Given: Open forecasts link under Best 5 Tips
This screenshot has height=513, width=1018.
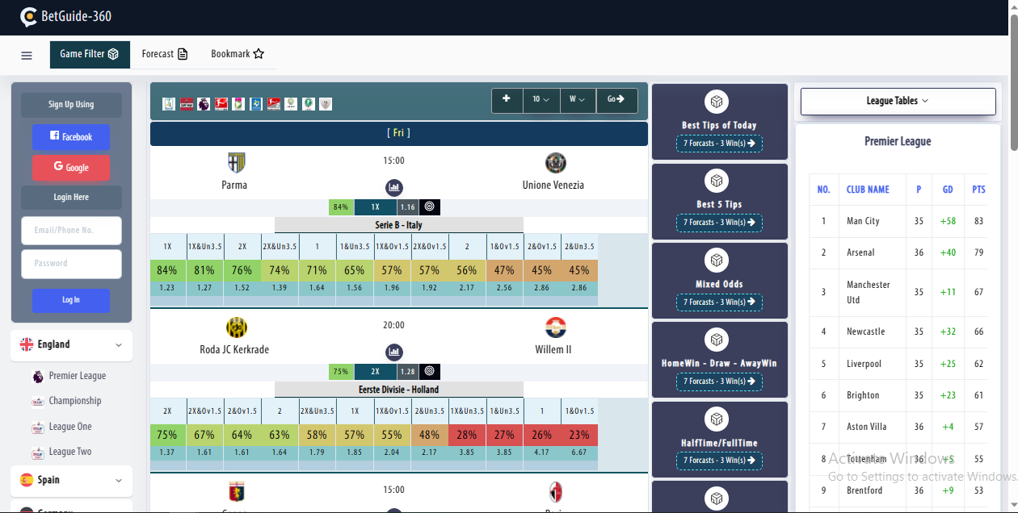Looking at the screenshot, I should point(719,223).
